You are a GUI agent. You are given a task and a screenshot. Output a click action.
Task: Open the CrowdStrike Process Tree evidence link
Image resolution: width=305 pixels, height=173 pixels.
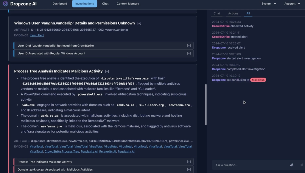[x=62, y=151]
